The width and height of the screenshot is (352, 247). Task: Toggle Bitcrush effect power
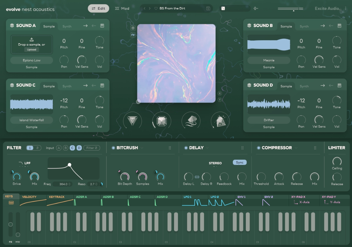pyautogui.click(x=113, y=148)
